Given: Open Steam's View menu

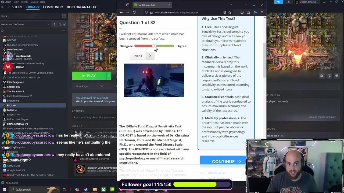Looking at the screenshot, I should (x=16, y=2).
